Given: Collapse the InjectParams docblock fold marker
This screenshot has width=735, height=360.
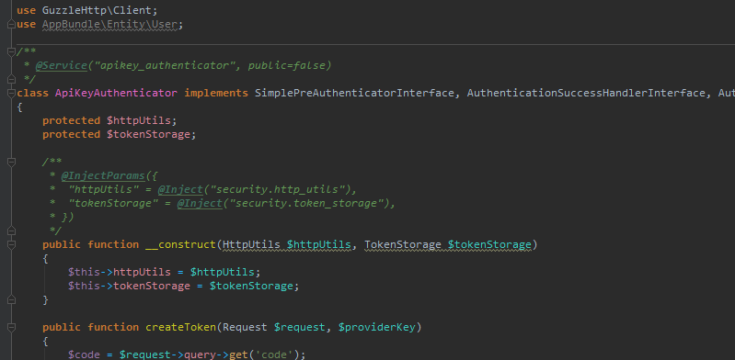Looking at the screenshot, I should pos(11,162).
